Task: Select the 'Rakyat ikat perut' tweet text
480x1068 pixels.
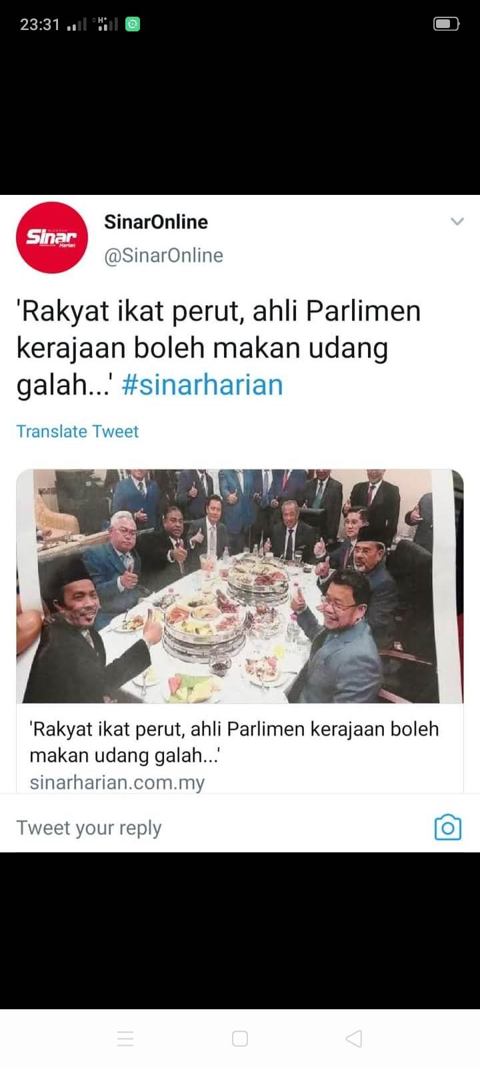Action: coord(218,348)
